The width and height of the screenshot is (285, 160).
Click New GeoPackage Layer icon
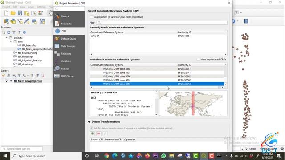[x=13, y=21]
